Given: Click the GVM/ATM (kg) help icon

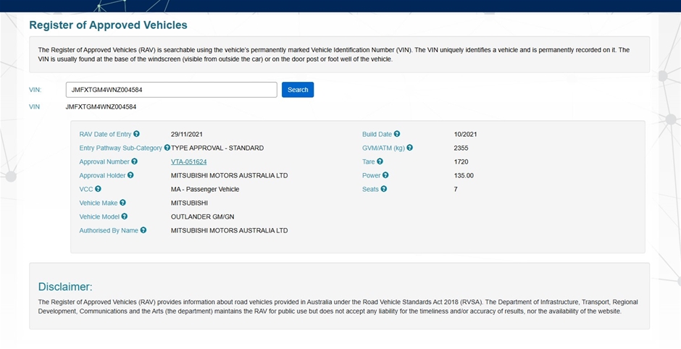Looking at the screenshot, I should [x=410, y=148].
